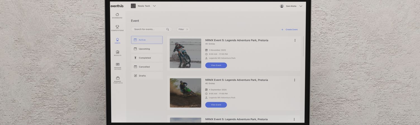This screenshot has width=420, height=125.
Task: Click the Events sidebar icon
Action: 117,40
